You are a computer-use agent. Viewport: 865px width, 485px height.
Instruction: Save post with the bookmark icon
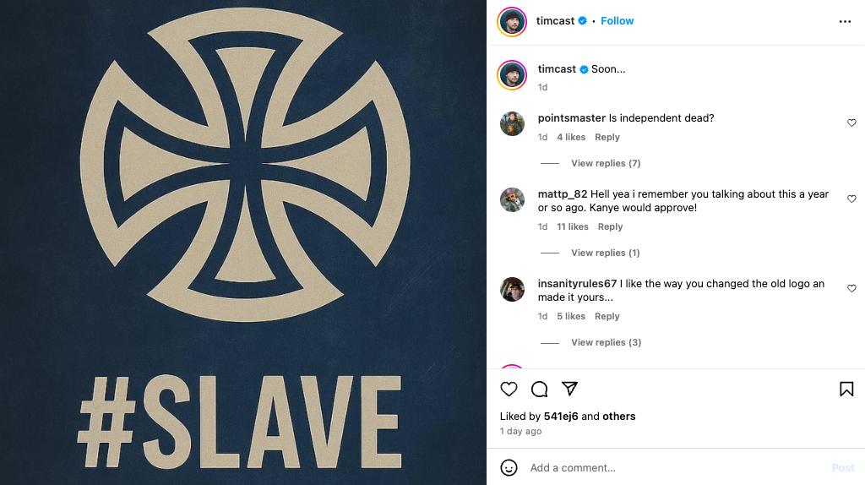(x=846, y=389)
